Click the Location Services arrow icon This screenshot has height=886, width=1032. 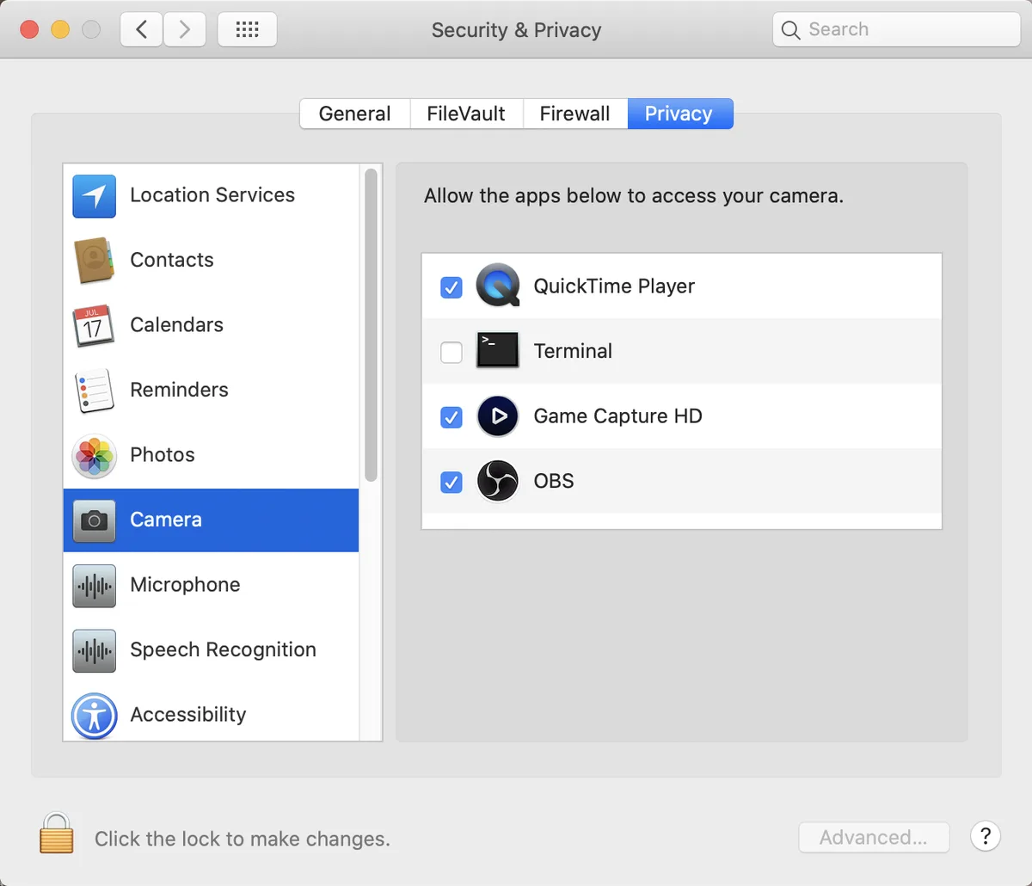[x=94, y=196]
